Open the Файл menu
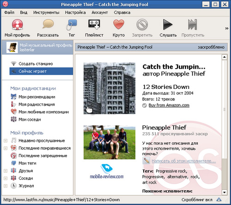 coord(9,12)
